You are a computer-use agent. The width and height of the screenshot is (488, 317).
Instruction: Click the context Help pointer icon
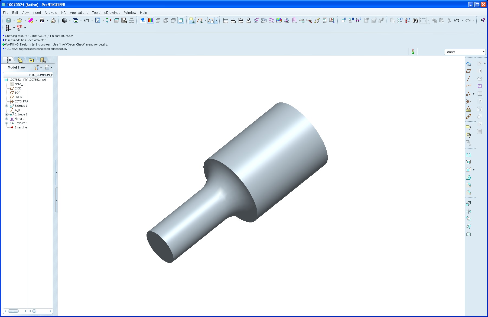(483, 20)
